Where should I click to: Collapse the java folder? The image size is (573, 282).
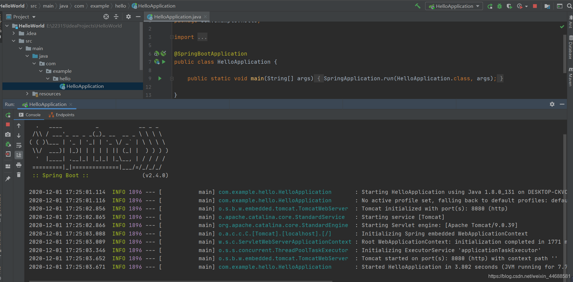click(x=27, y=56)
